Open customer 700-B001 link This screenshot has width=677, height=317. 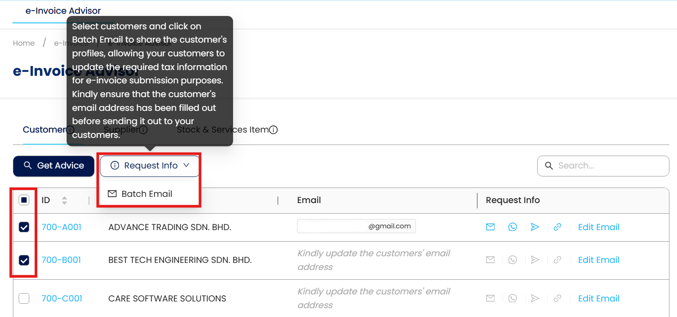point(61,260)
